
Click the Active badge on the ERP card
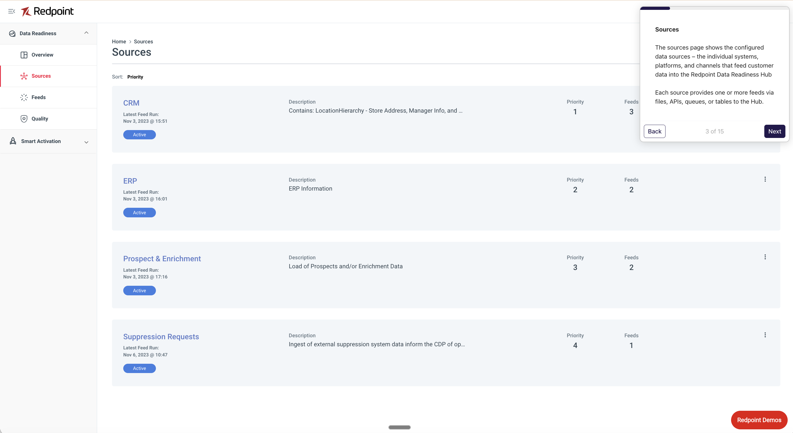[x=140, y=213]
